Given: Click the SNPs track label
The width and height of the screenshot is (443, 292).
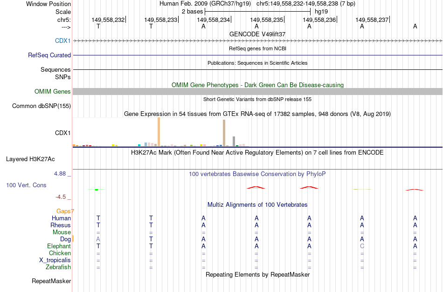Looking at the screenshot, I should 63,77.
